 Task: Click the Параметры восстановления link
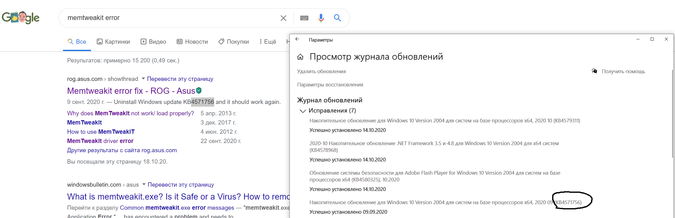(x=330, y=85)
